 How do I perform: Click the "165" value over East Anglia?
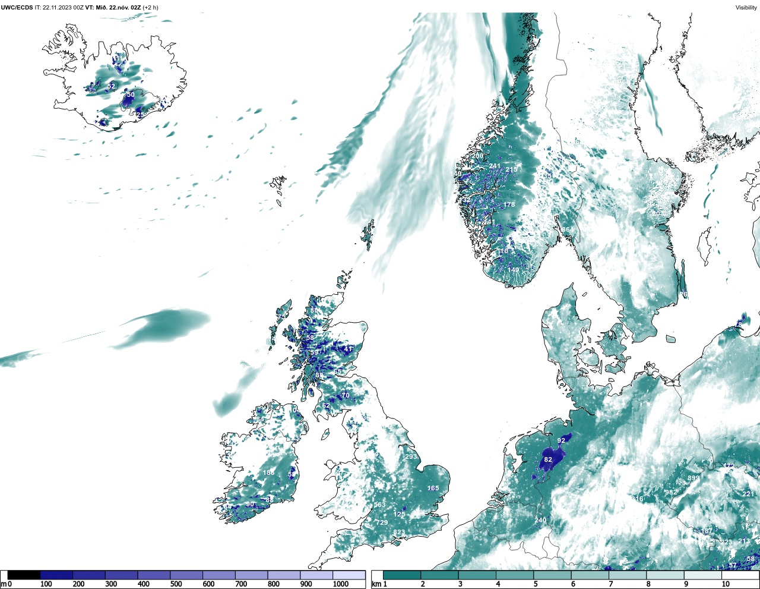pos(433,488)
